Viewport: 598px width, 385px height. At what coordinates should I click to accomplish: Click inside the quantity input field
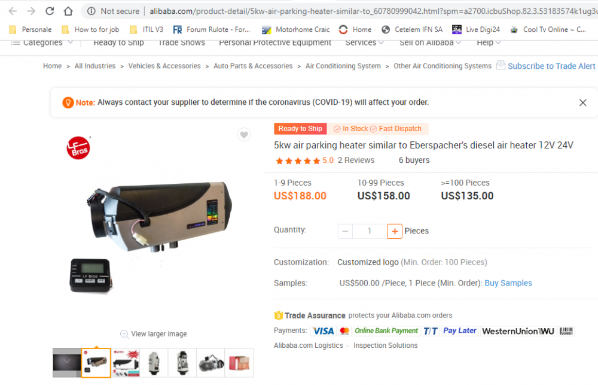click(370, 231)
